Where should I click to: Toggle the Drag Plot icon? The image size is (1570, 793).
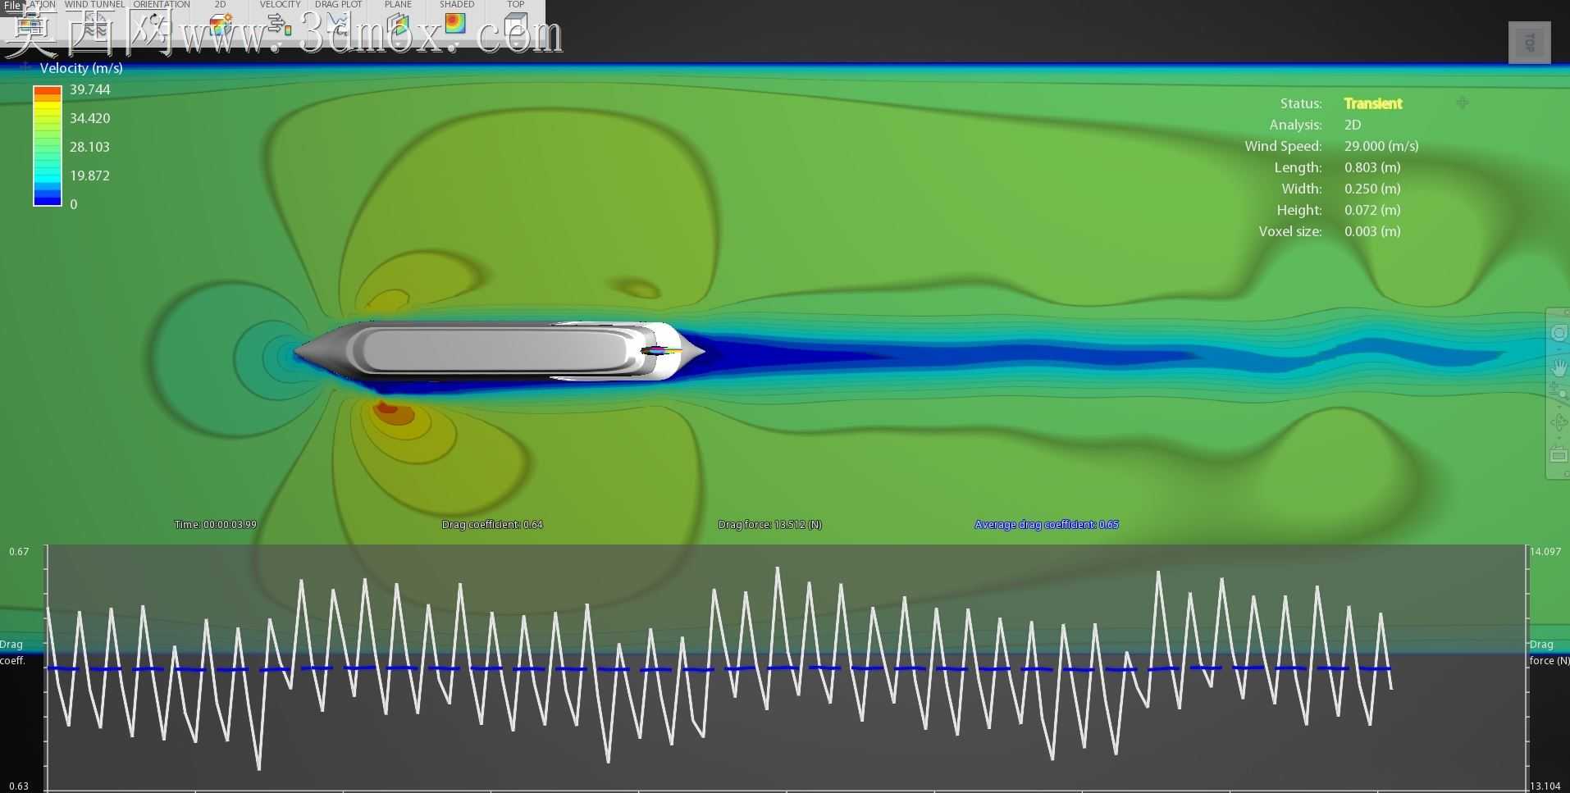pyautogui.click(x=338, y=25)
